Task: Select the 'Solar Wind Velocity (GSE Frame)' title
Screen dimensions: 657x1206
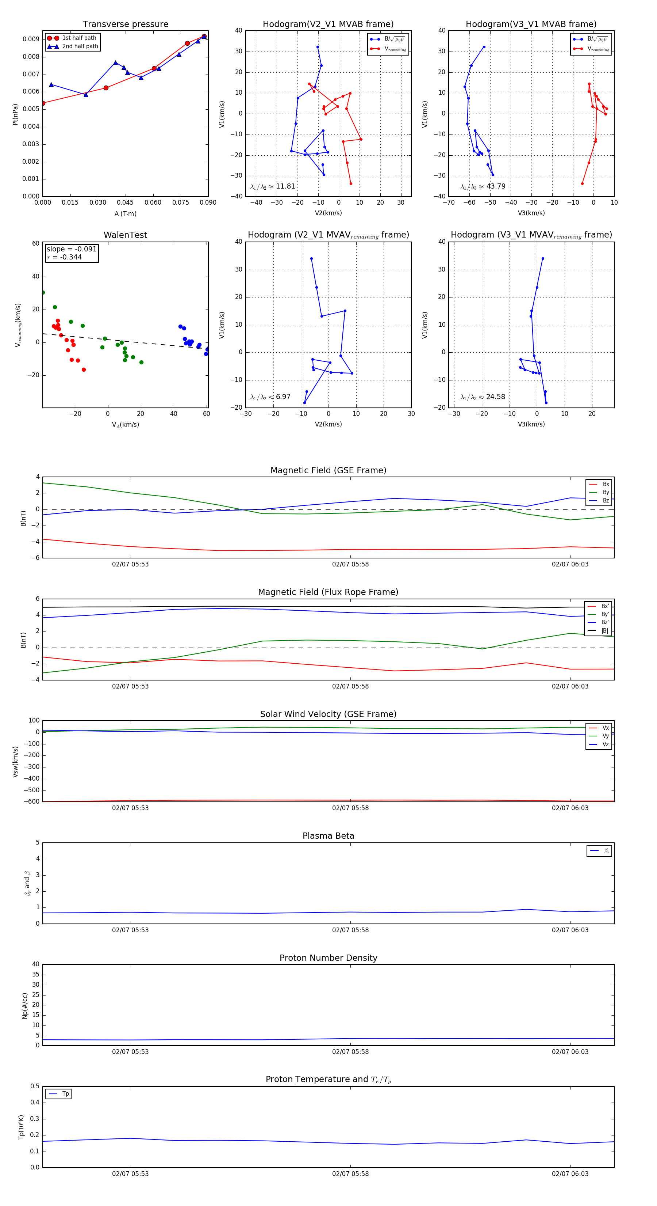Action: (328, 714)
